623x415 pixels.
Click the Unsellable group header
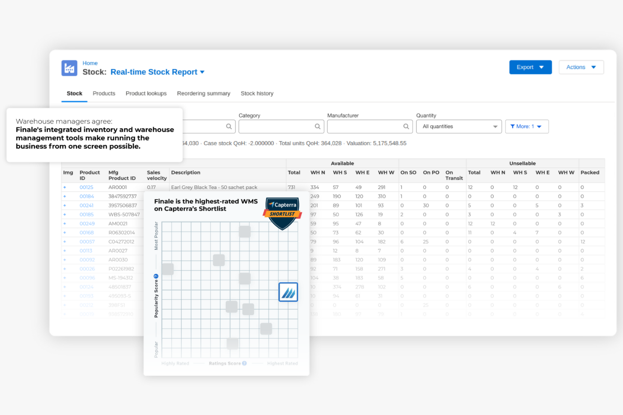coord(522,163)
